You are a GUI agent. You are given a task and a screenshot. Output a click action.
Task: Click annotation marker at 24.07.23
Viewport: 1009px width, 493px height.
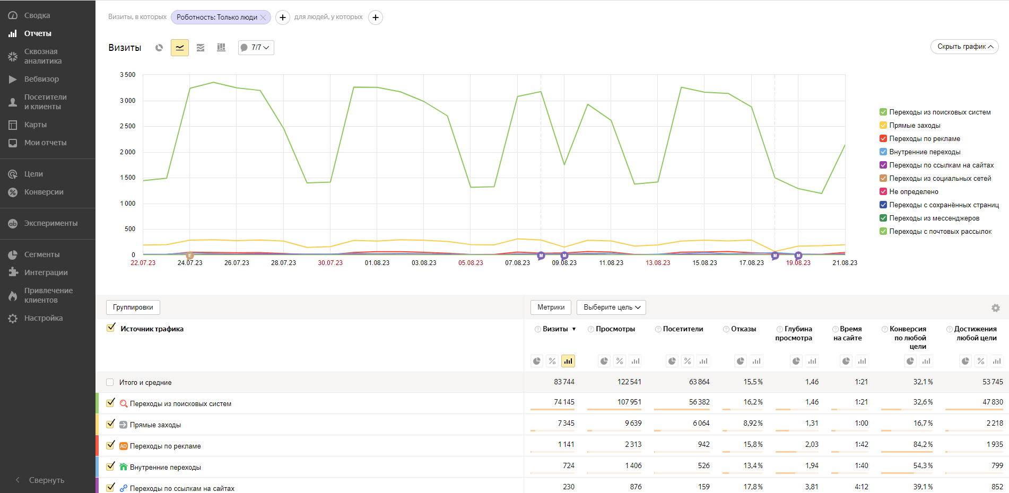[190, 256]
